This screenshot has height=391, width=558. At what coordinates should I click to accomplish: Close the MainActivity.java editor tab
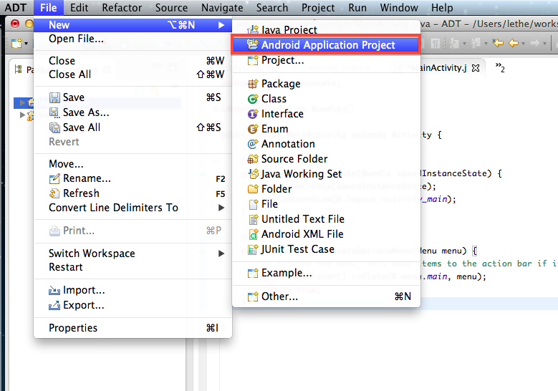tap(476, 68)
